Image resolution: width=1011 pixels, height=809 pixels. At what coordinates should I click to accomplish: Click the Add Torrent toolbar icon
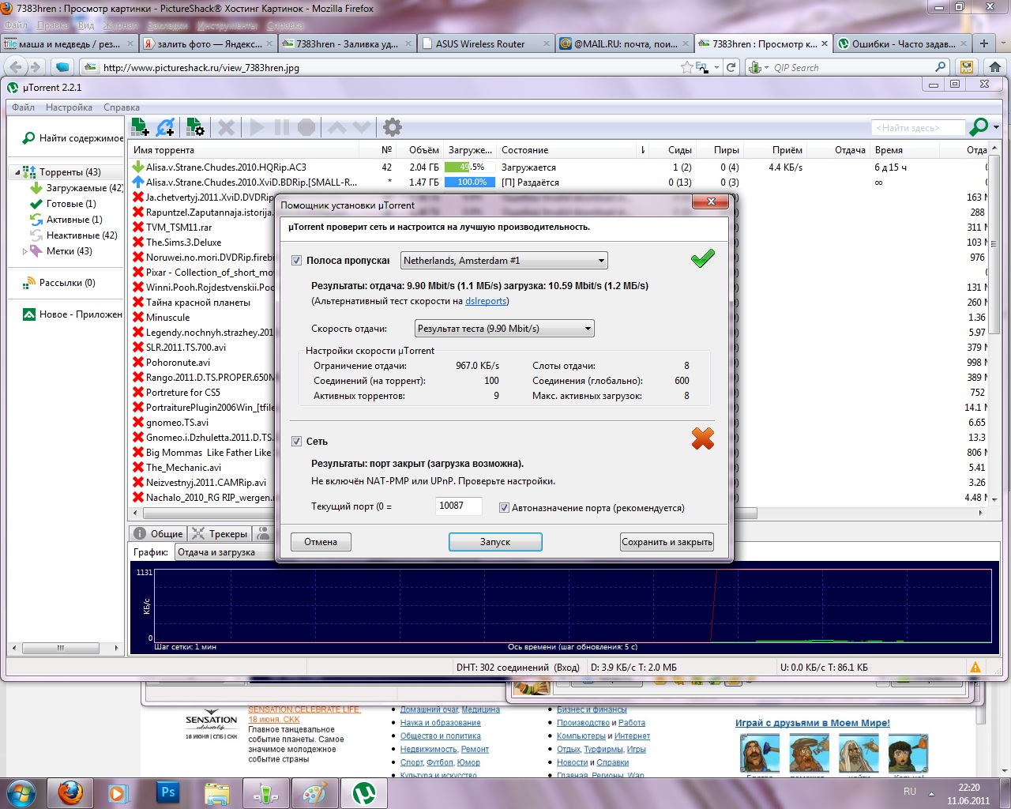point(140,127)
